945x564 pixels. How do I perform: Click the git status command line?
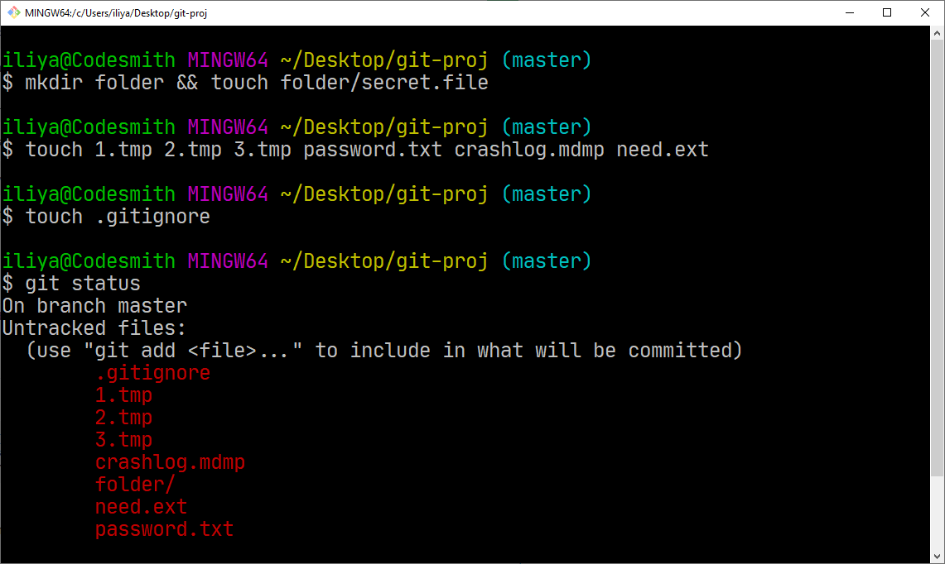(71, 283)
